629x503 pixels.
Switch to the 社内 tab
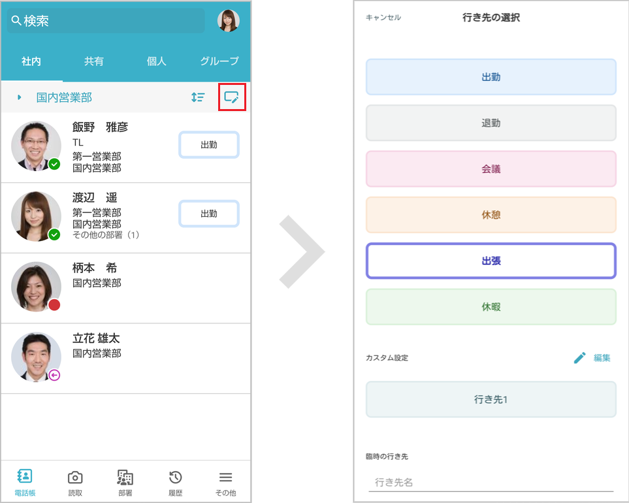click(x=31, y=61)
